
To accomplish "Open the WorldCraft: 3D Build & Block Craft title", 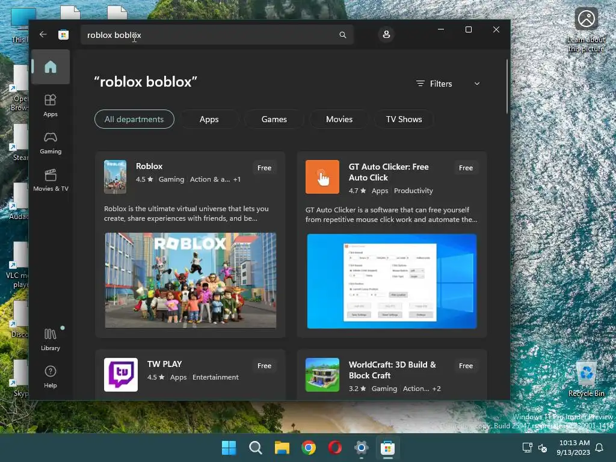I will coord(392,370).
